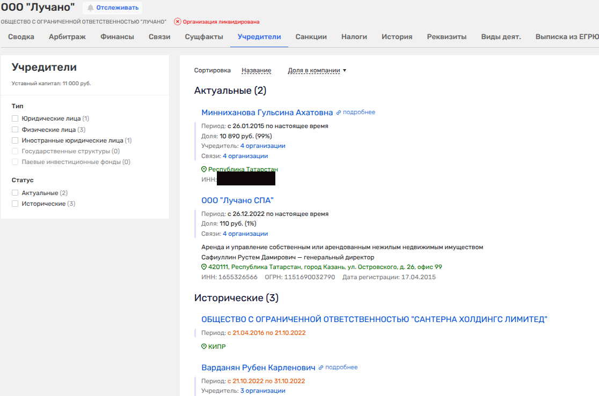
Task: Sort founders by Название
Action: click(x=256, y=71)
